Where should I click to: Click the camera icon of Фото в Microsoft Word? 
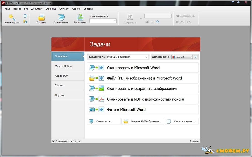pos(92,110)
